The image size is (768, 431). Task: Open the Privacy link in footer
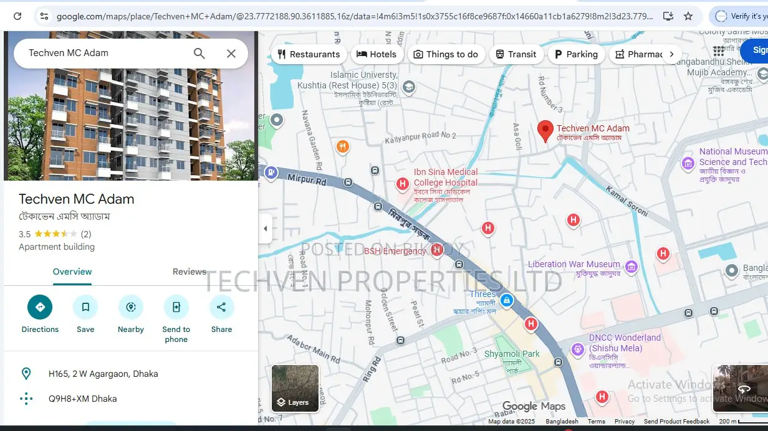625,422
